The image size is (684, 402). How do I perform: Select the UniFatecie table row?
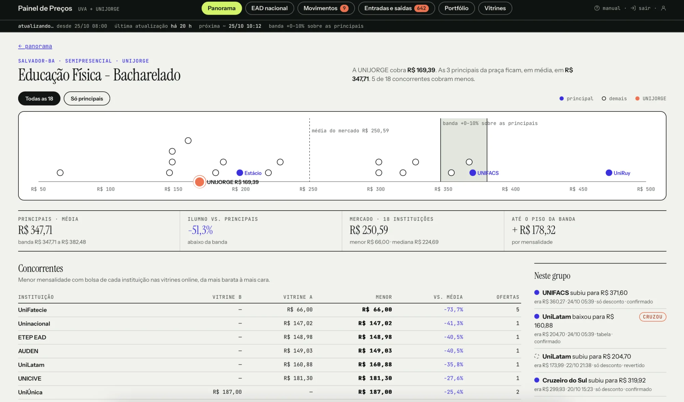(269, 310)
